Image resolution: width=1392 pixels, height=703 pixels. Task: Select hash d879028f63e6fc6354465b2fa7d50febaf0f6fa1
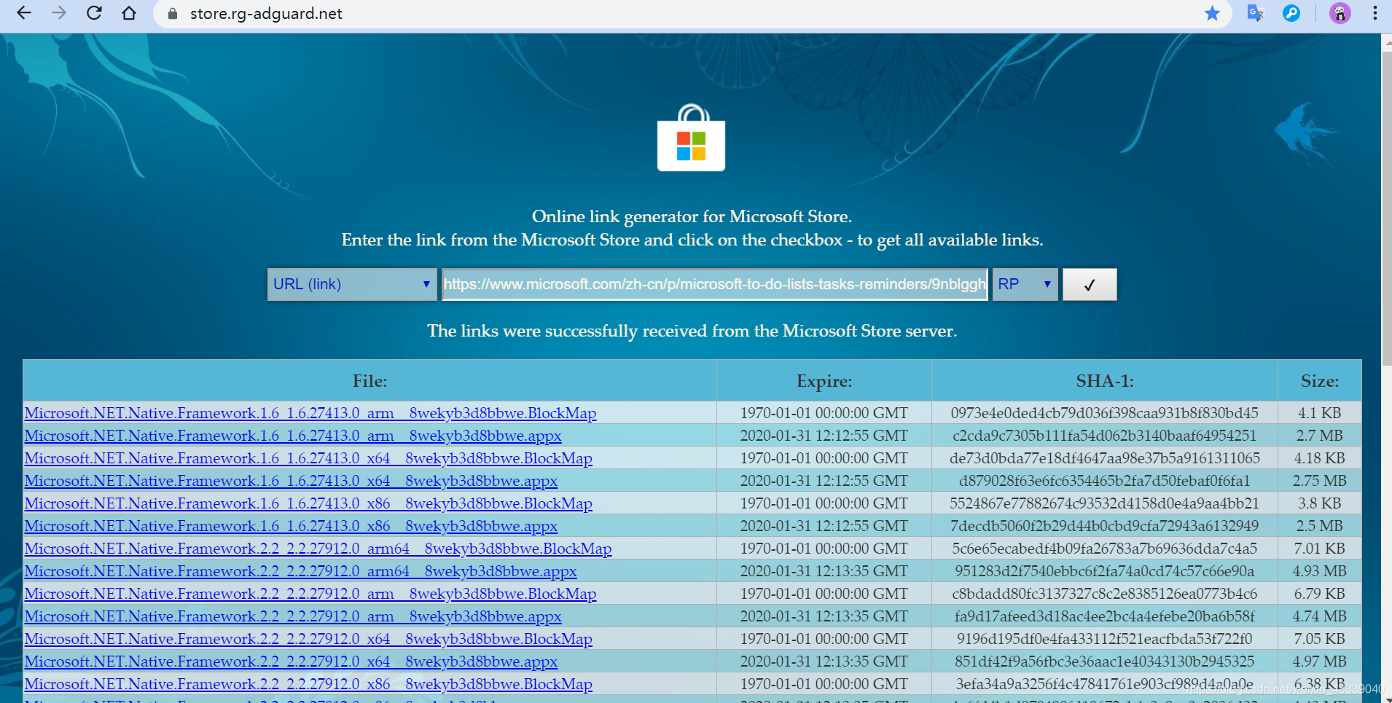click(1104, 481)
